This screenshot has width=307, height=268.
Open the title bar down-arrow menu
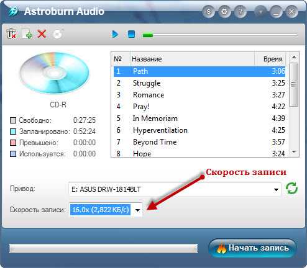[x=260, y=12]
